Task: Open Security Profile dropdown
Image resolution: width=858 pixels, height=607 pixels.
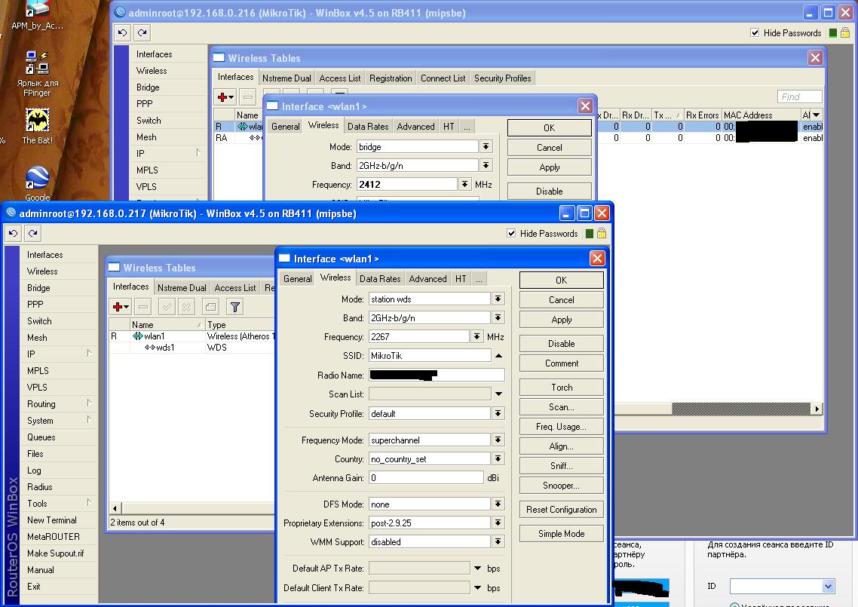Action: tap(498, 413)
